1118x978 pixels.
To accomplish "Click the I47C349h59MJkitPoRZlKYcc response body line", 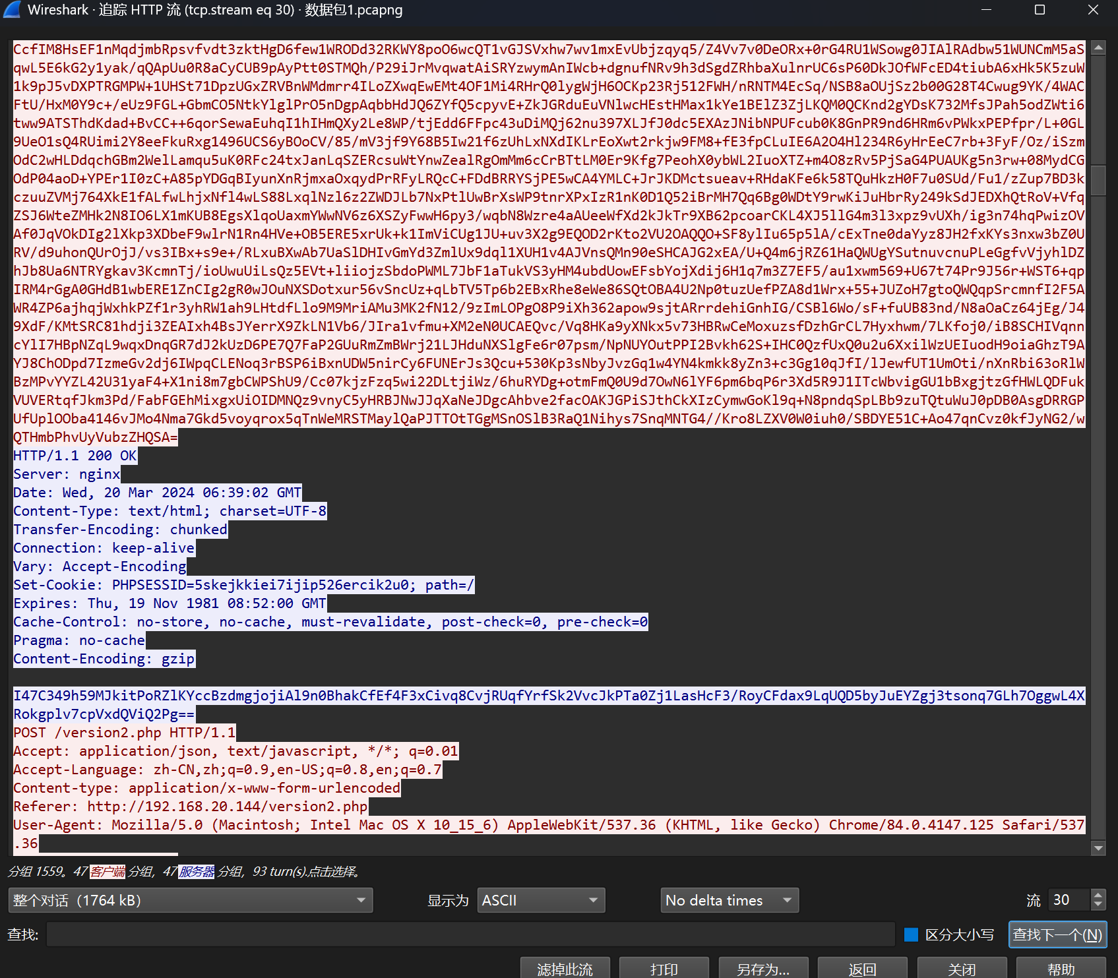I will point(549,696).
